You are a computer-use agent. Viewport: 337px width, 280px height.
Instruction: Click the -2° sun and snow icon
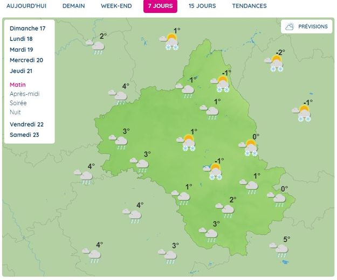coord(277,63)
